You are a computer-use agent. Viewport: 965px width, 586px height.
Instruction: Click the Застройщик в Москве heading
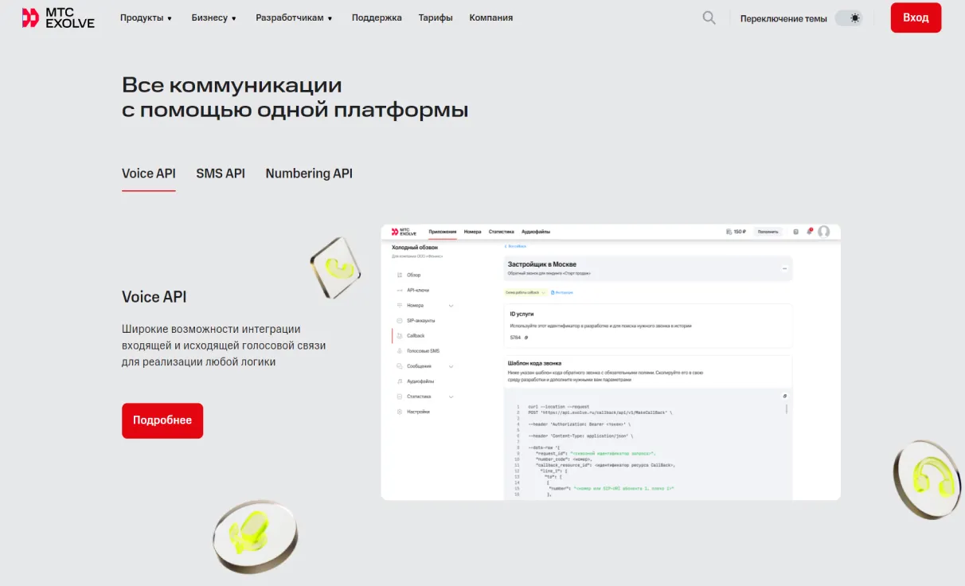[542, 264]
